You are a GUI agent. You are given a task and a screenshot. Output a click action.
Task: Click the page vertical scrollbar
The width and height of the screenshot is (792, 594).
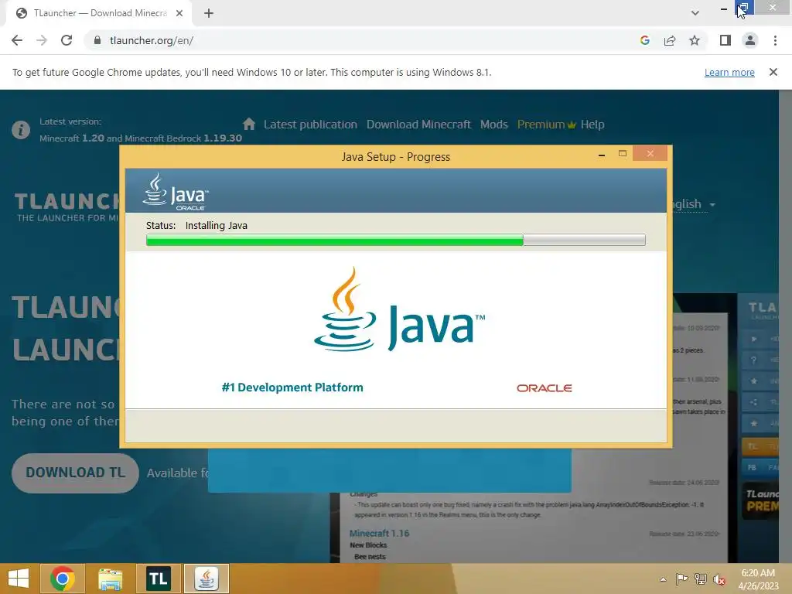(785, 326)
